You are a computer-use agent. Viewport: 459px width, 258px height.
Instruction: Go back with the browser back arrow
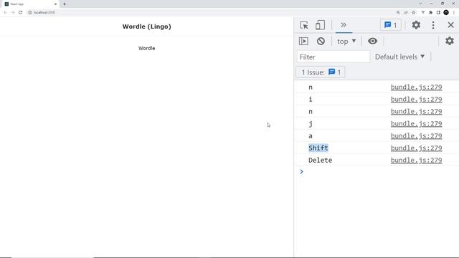click(5, 12)
